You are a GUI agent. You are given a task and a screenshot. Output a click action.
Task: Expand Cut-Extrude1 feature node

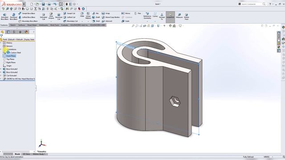[1, 76]
